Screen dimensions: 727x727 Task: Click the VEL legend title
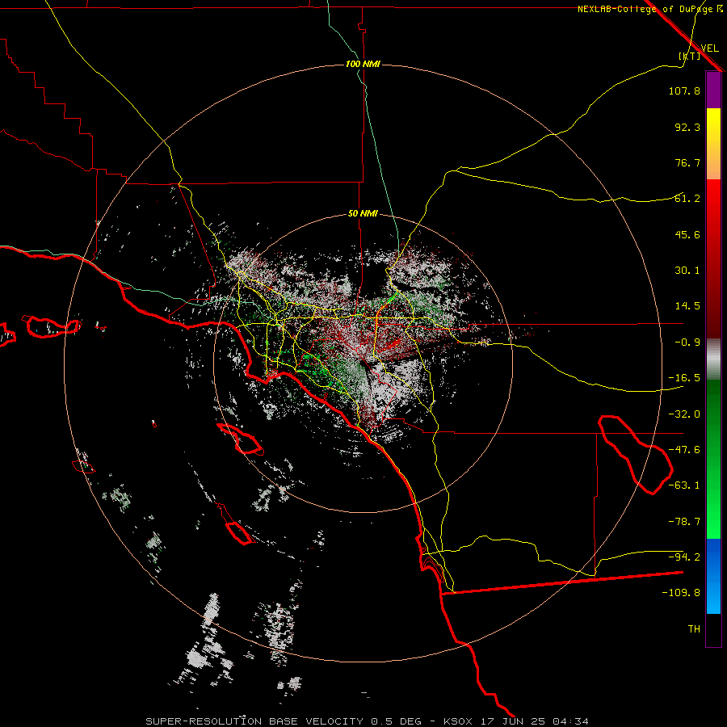coord(709,48)
